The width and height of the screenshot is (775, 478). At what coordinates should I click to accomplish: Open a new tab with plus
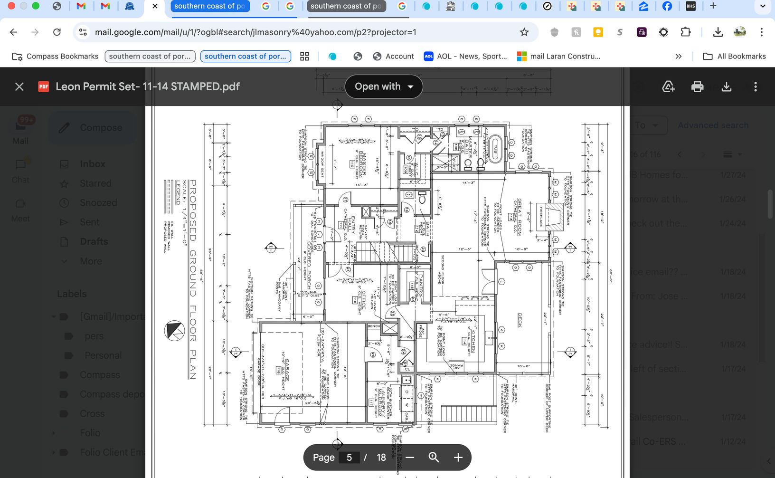coord(713,6)
